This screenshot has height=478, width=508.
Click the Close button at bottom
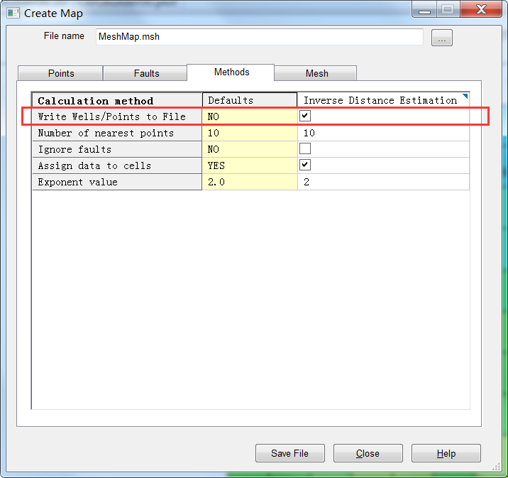pos(368,453)
